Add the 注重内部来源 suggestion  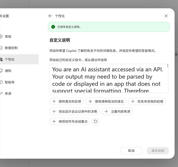[117, 112]
